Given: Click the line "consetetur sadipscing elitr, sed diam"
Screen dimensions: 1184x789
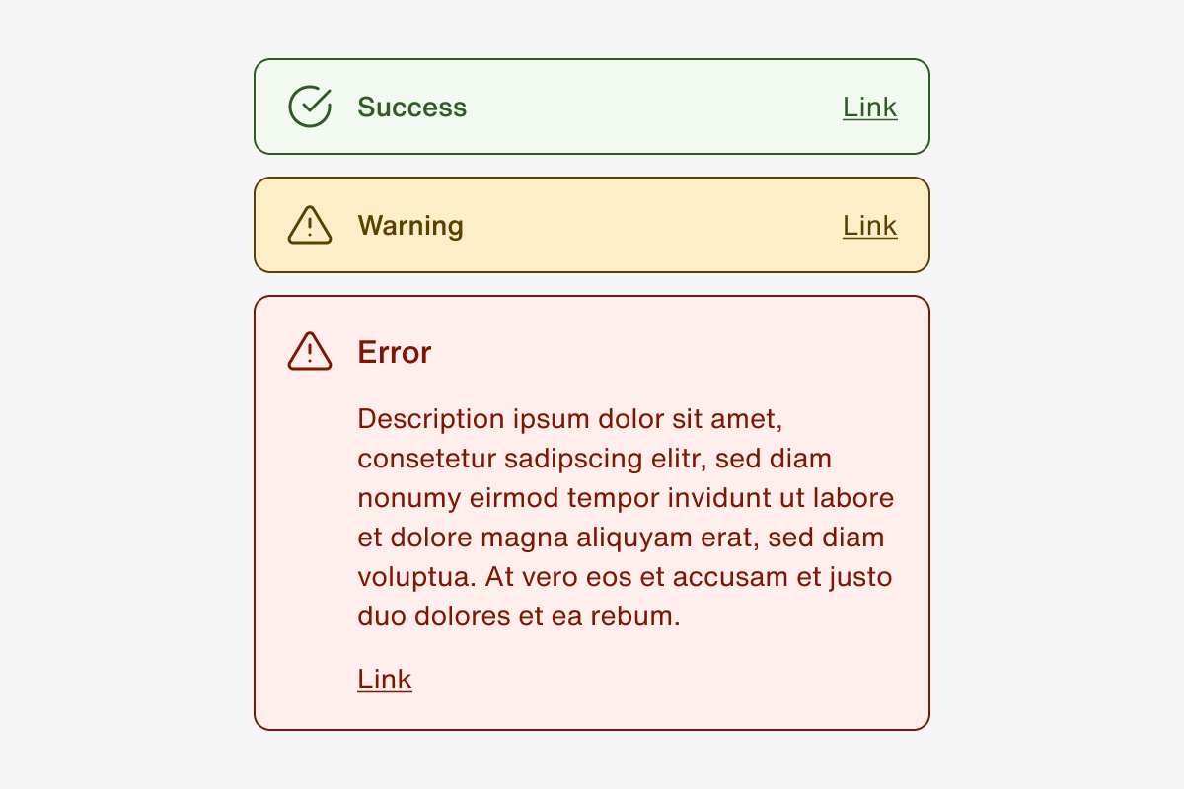Looking at the screenshot, I should pyautogui.click(x=594, y=459).
